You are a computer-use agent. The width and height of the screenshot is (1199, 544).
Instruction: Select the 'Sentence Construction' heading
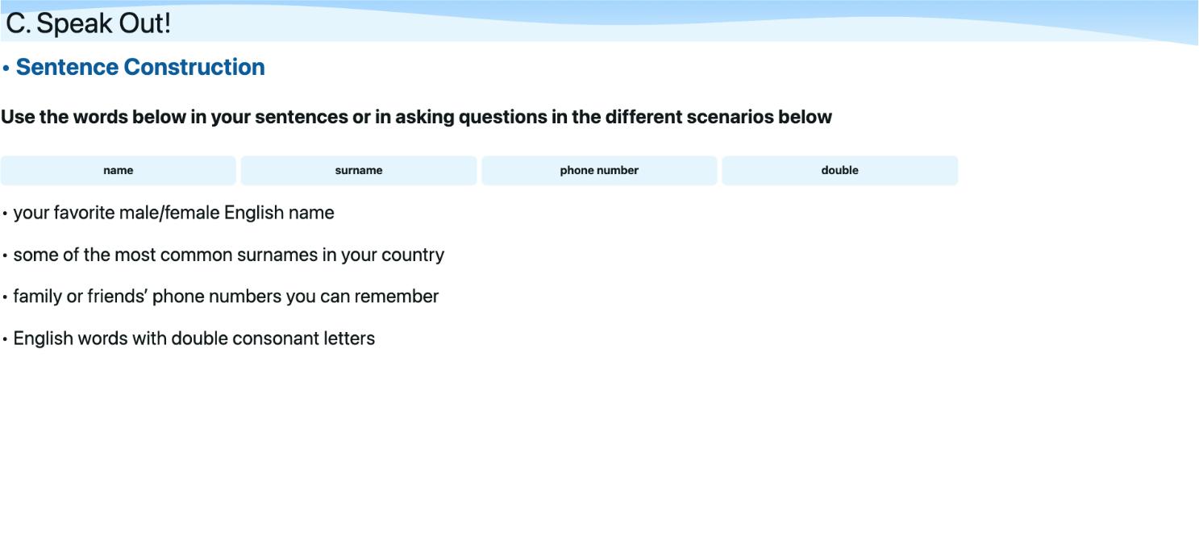click(x=140, y=67)
